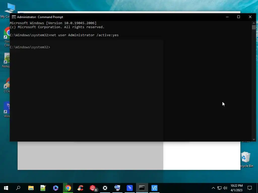Show hidden system tray icons
The height and width of the screenshot is (193, 258).
pyautogui.click(x=213, y=188)
